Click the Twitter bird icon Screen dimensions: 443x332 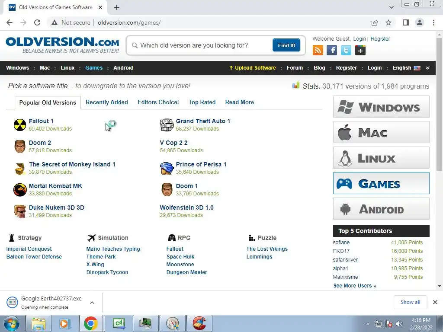pyautogui.click(x=346, y=50)
